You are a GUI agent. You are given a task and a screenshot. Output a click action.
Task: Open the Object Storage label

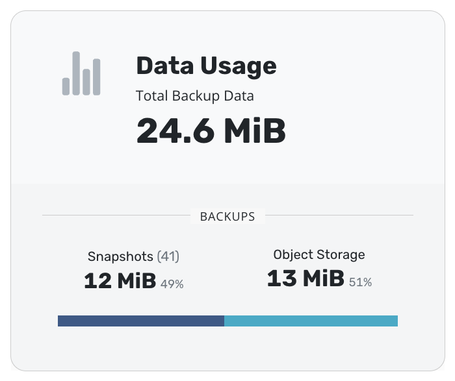pos(319,254)
